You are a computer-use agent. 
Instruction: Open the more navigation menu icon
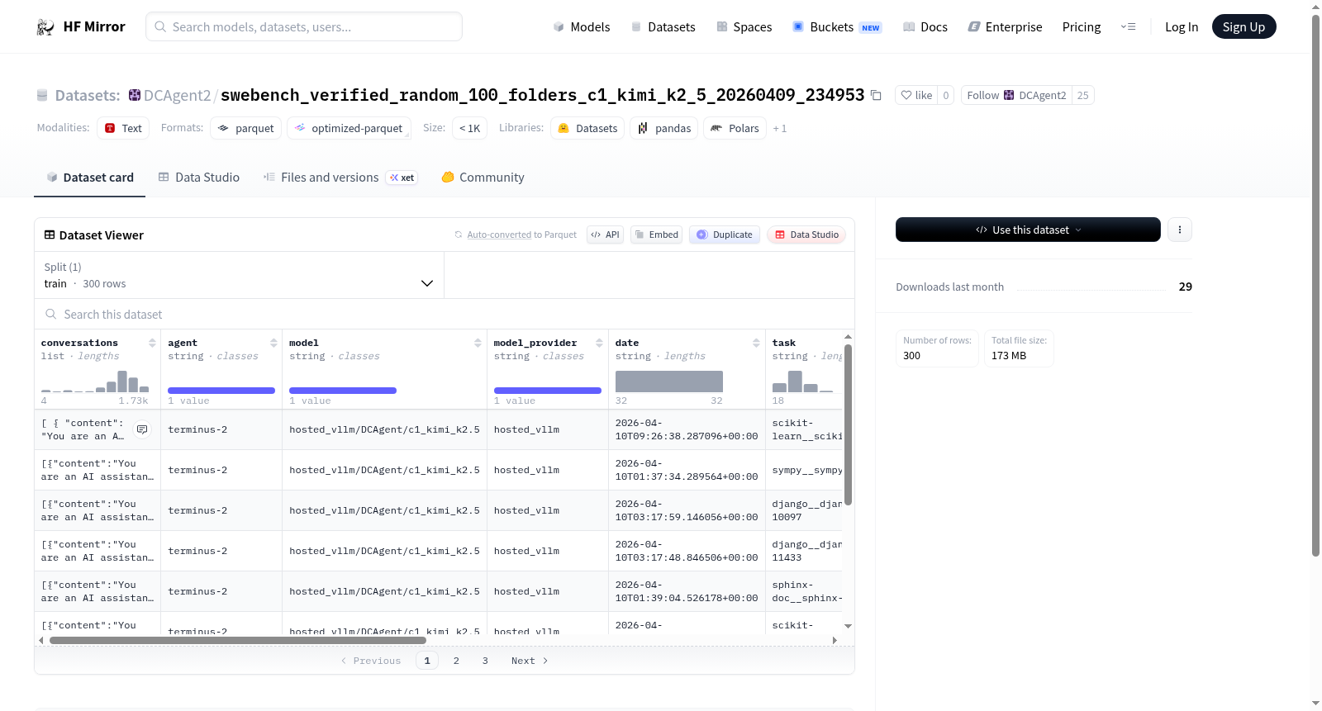click(x=1128, y=27)
